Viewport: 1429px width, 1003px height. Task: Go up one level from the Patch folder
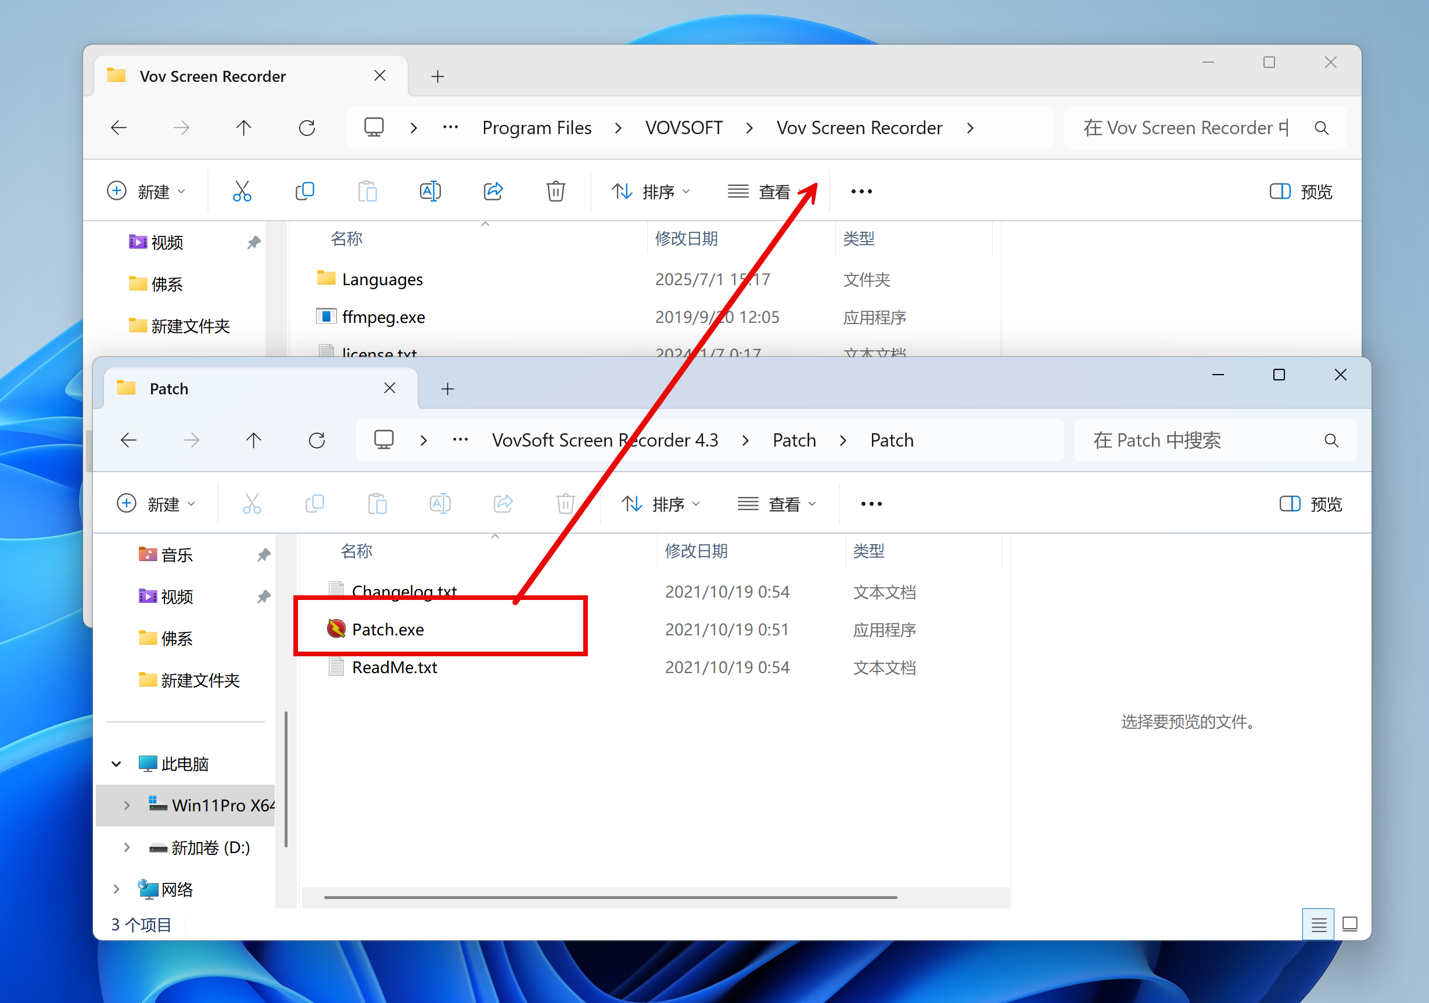point(253,441)
